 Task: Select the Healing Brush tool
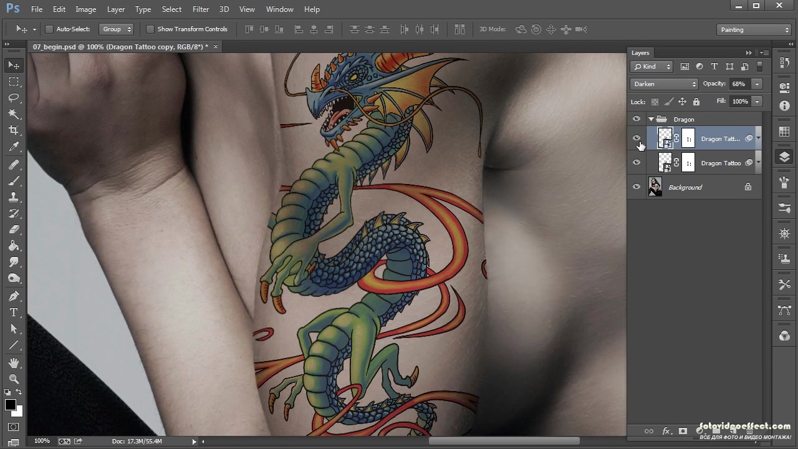pos(14,165)
